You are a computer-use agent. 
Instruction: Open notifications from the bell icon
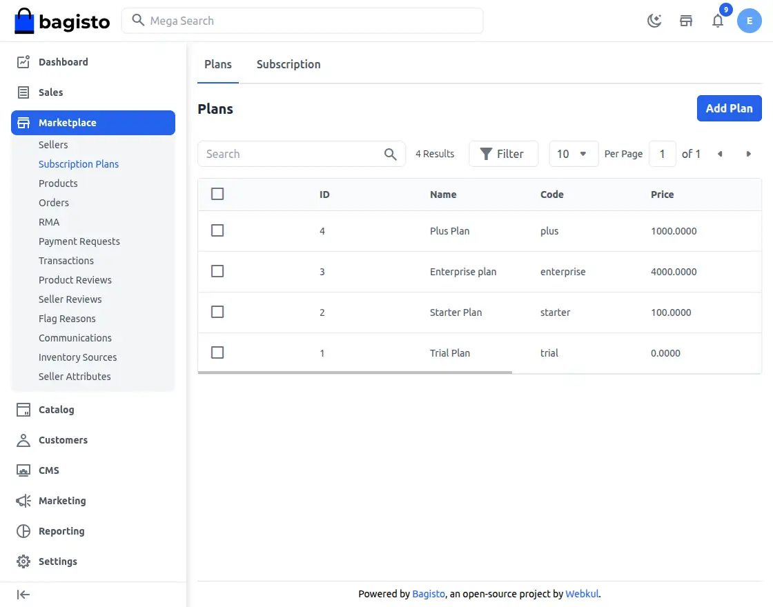[x=718, y=21]
